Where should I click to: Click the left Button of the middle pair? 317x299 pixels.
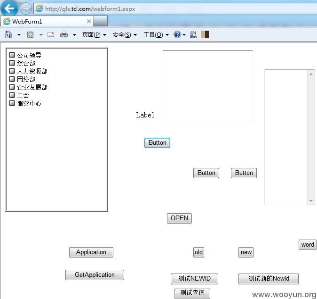(x=206, y=173)
